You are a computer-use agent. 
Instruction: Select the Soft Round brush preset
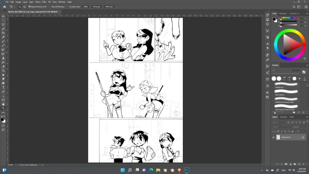(x=286, y=85)
